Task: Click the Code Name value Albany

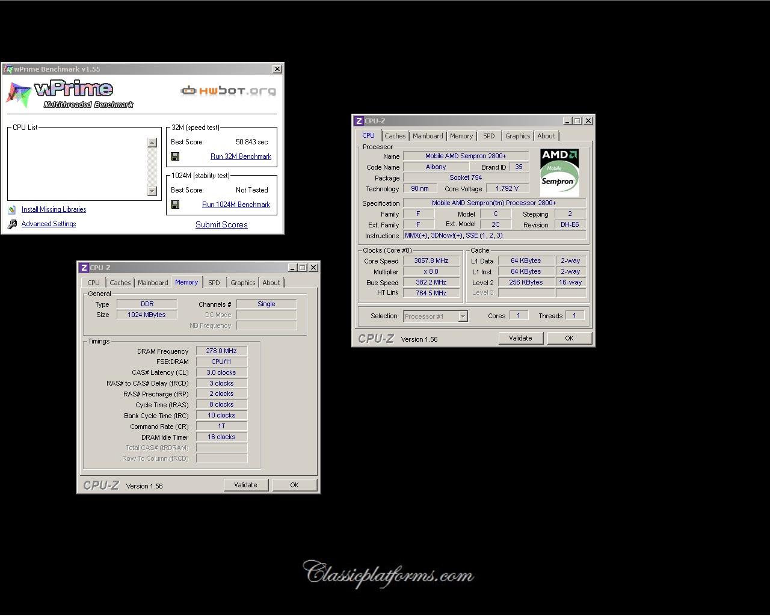Action: pyautogui.click(x=436, y=167)
